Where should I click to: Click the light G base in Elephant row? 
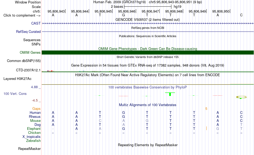pyautogui.click(x=218, y=129)
